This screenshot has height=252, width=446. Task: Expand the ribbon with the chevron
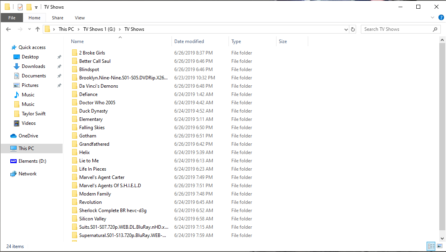pos(433,18)
